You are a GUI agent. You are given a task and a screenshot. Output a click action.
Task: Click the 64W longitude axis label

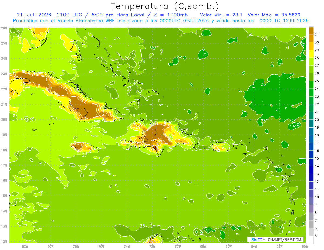[x=254, y=246]
